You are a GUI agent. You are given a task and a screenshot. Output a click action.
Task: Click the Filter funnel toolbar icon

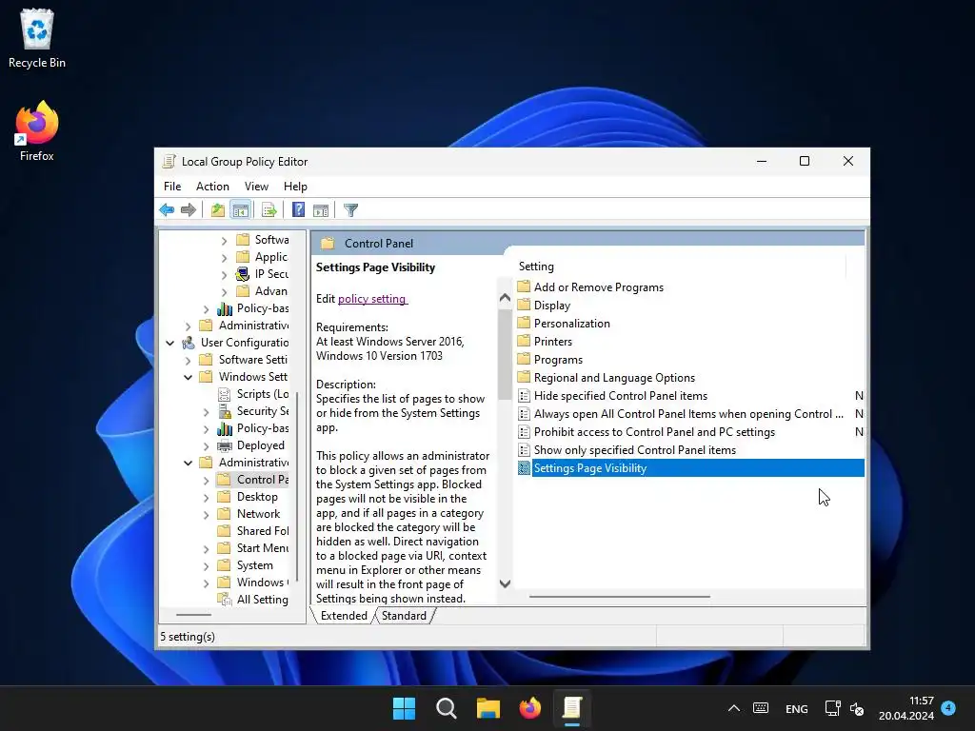point(350,210)
